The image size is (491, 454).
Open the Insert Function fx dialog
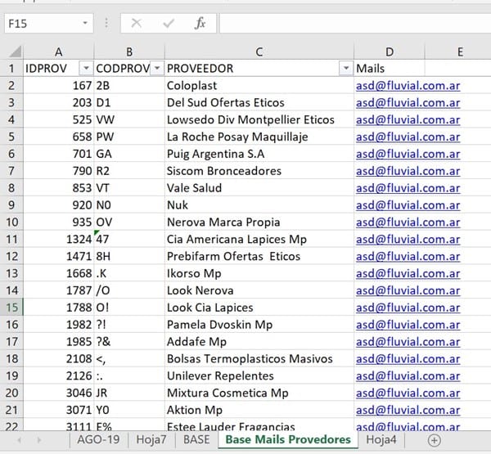[200, 23]
